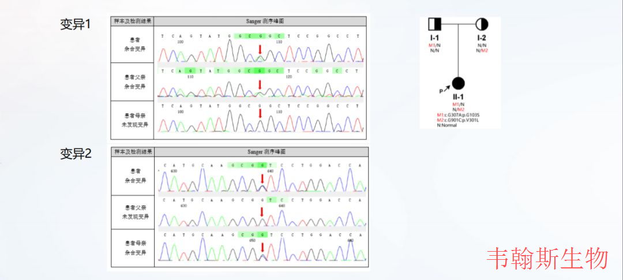Open the patient chromatogram trace in 变异1

point(261,51)
